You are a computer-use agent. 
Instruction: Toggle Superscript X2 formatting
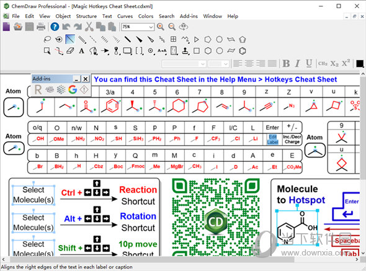point(346,63)
